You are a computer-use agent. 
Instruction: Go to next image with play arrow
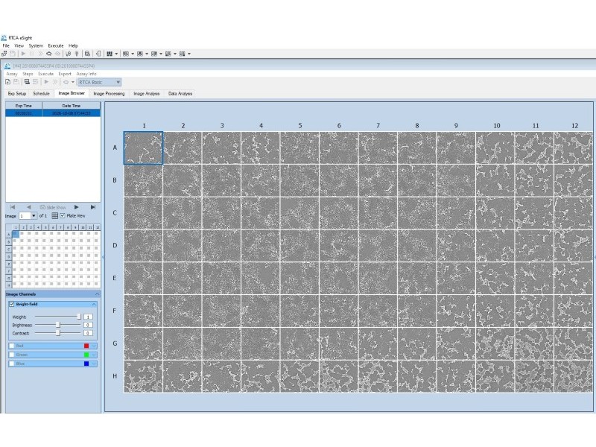(77, 207)
